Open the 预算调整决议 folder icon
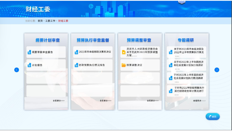The image size is (232, 131). tap(124, 65)
